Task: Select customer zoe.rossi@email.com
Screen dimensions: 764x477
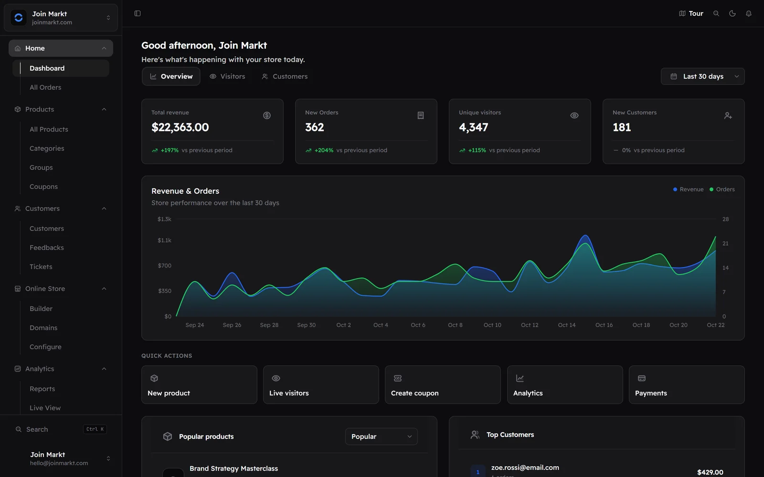Action: pos(525,467)
